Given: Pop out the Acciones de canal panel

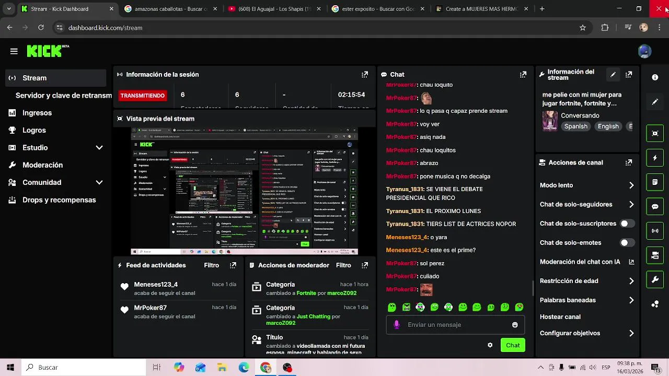Looking at the screenshot, I should click(x=629, y=163).
